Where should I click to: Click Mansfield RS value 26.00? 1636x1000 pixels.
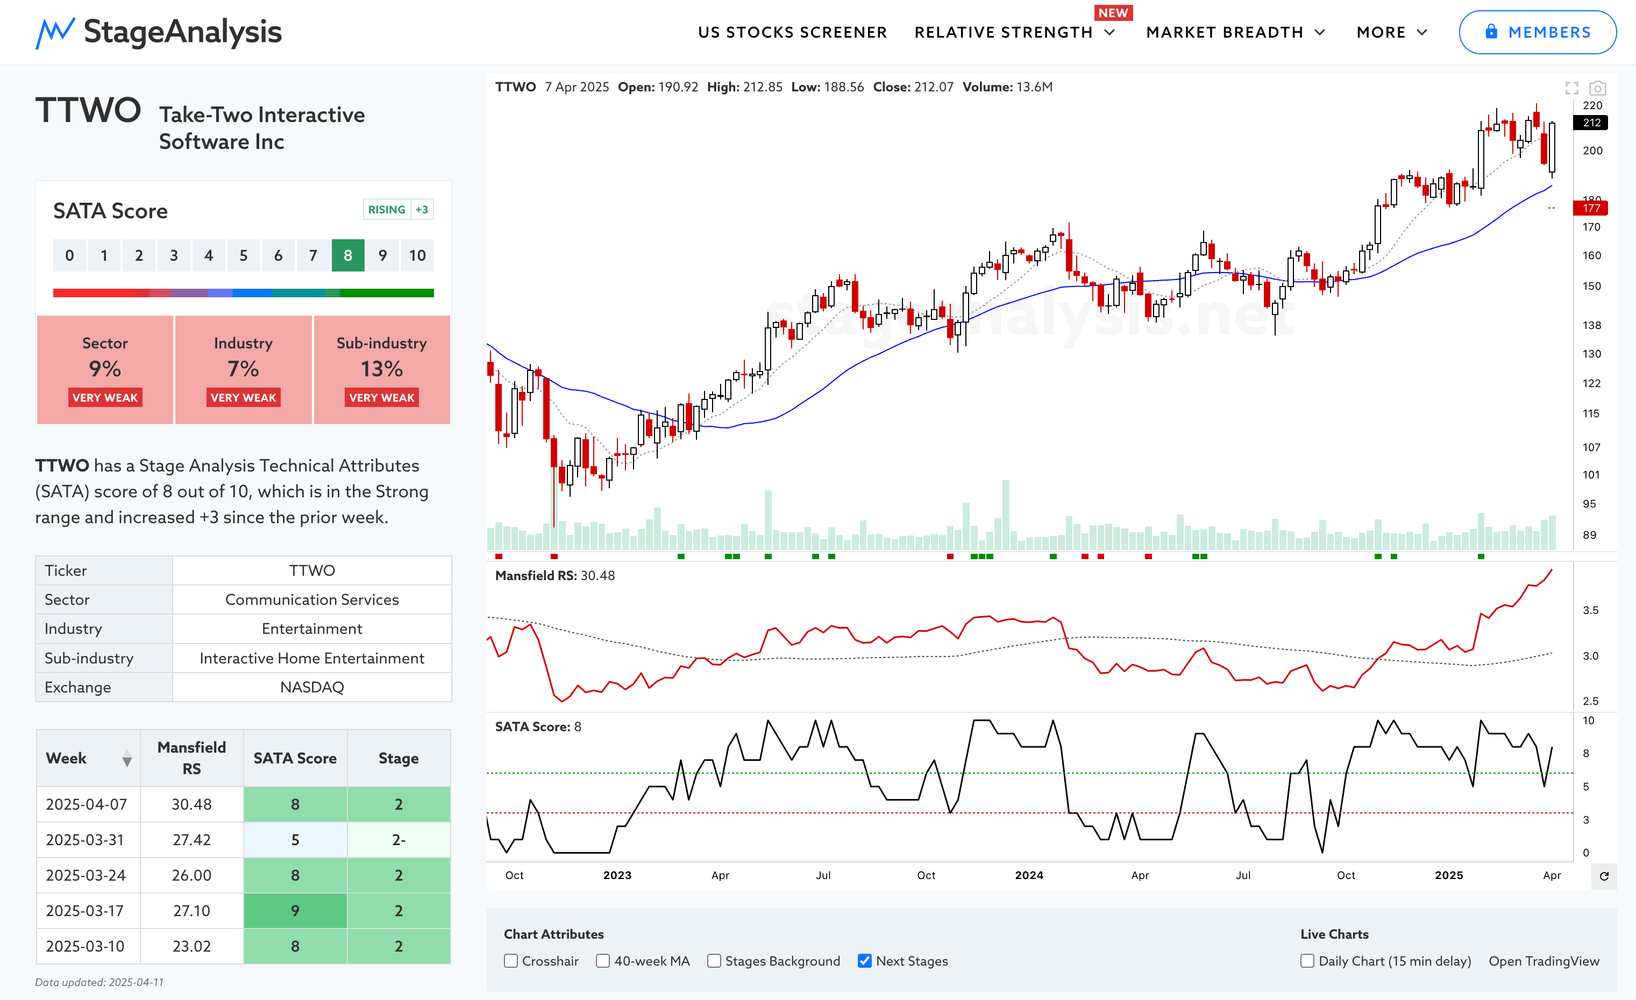[192, 875]
